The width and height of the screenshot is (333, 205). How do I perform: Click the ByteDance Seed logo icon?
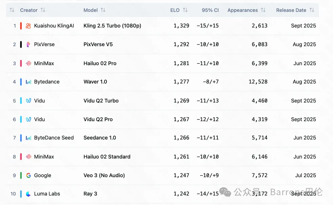[x=28, y=138]
